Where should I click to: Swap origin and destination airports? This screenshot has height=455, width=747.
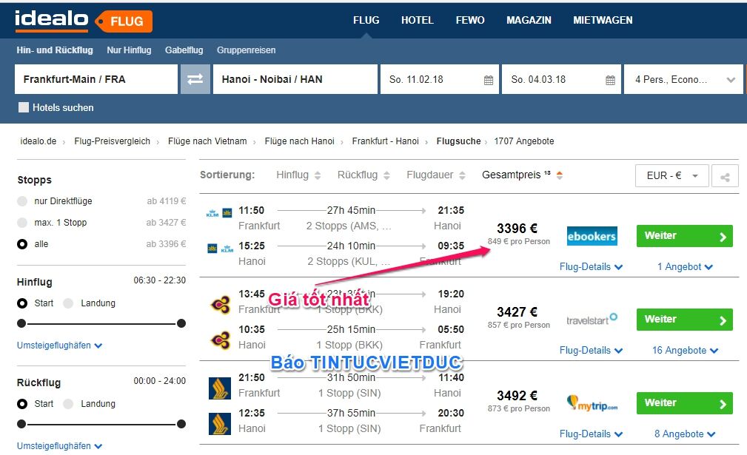pyautogui.click(x=195, y=80)
